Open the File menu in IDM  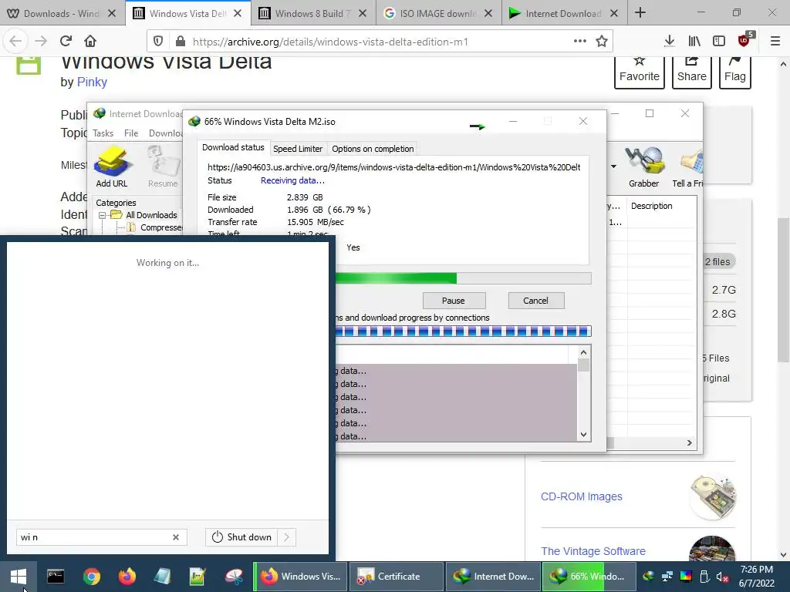point(131,133)
